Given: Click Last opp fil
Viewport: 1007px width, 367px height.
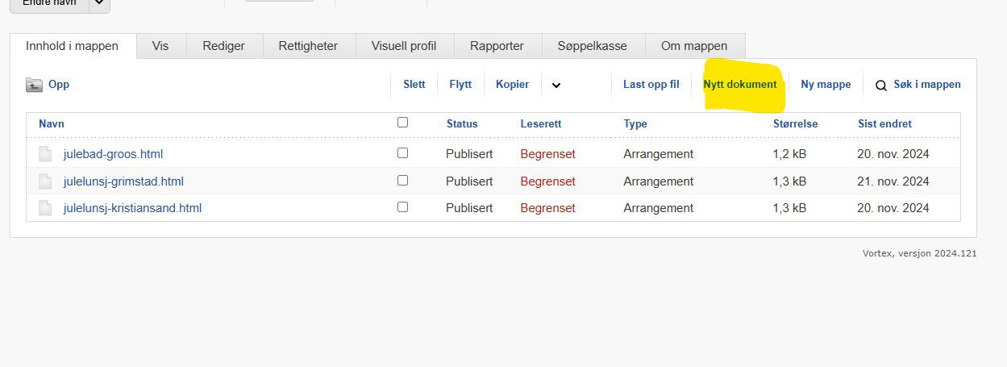Looking at the screenshot, I should [651, 85].
